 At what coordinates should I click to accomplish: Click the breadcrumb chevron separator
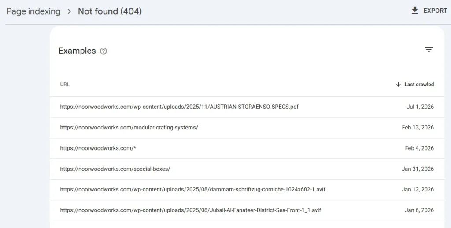coord(69,11)
